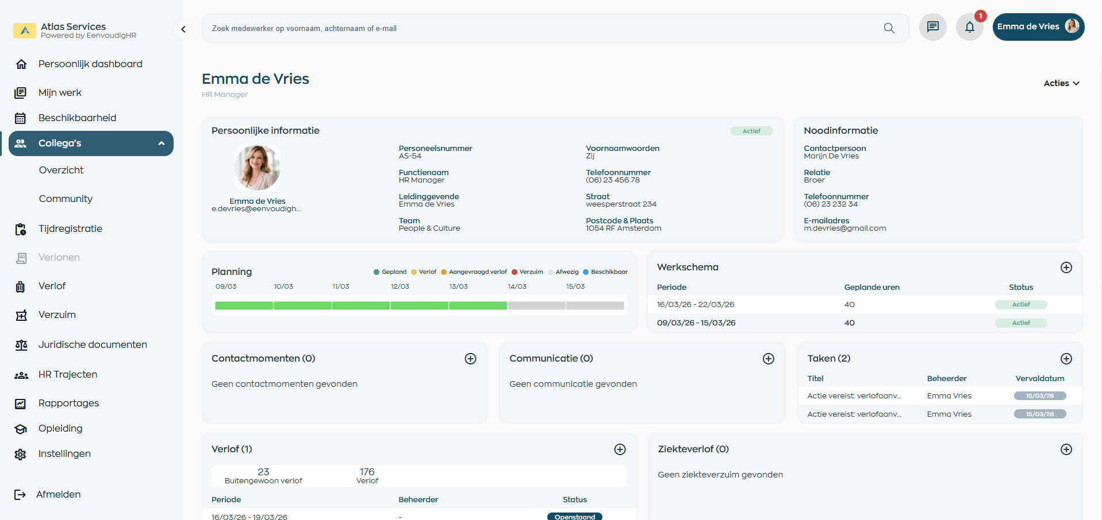This screenshot has width=1102, height=520.
Task: Open the Opleiding section icon
Action: pos(21,429)
